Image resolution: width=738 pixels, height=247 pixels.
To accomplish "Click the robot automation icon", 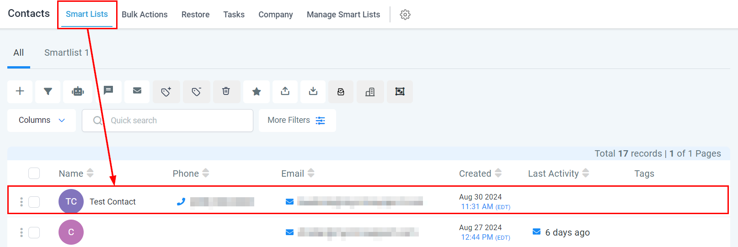I will [78, 91].
